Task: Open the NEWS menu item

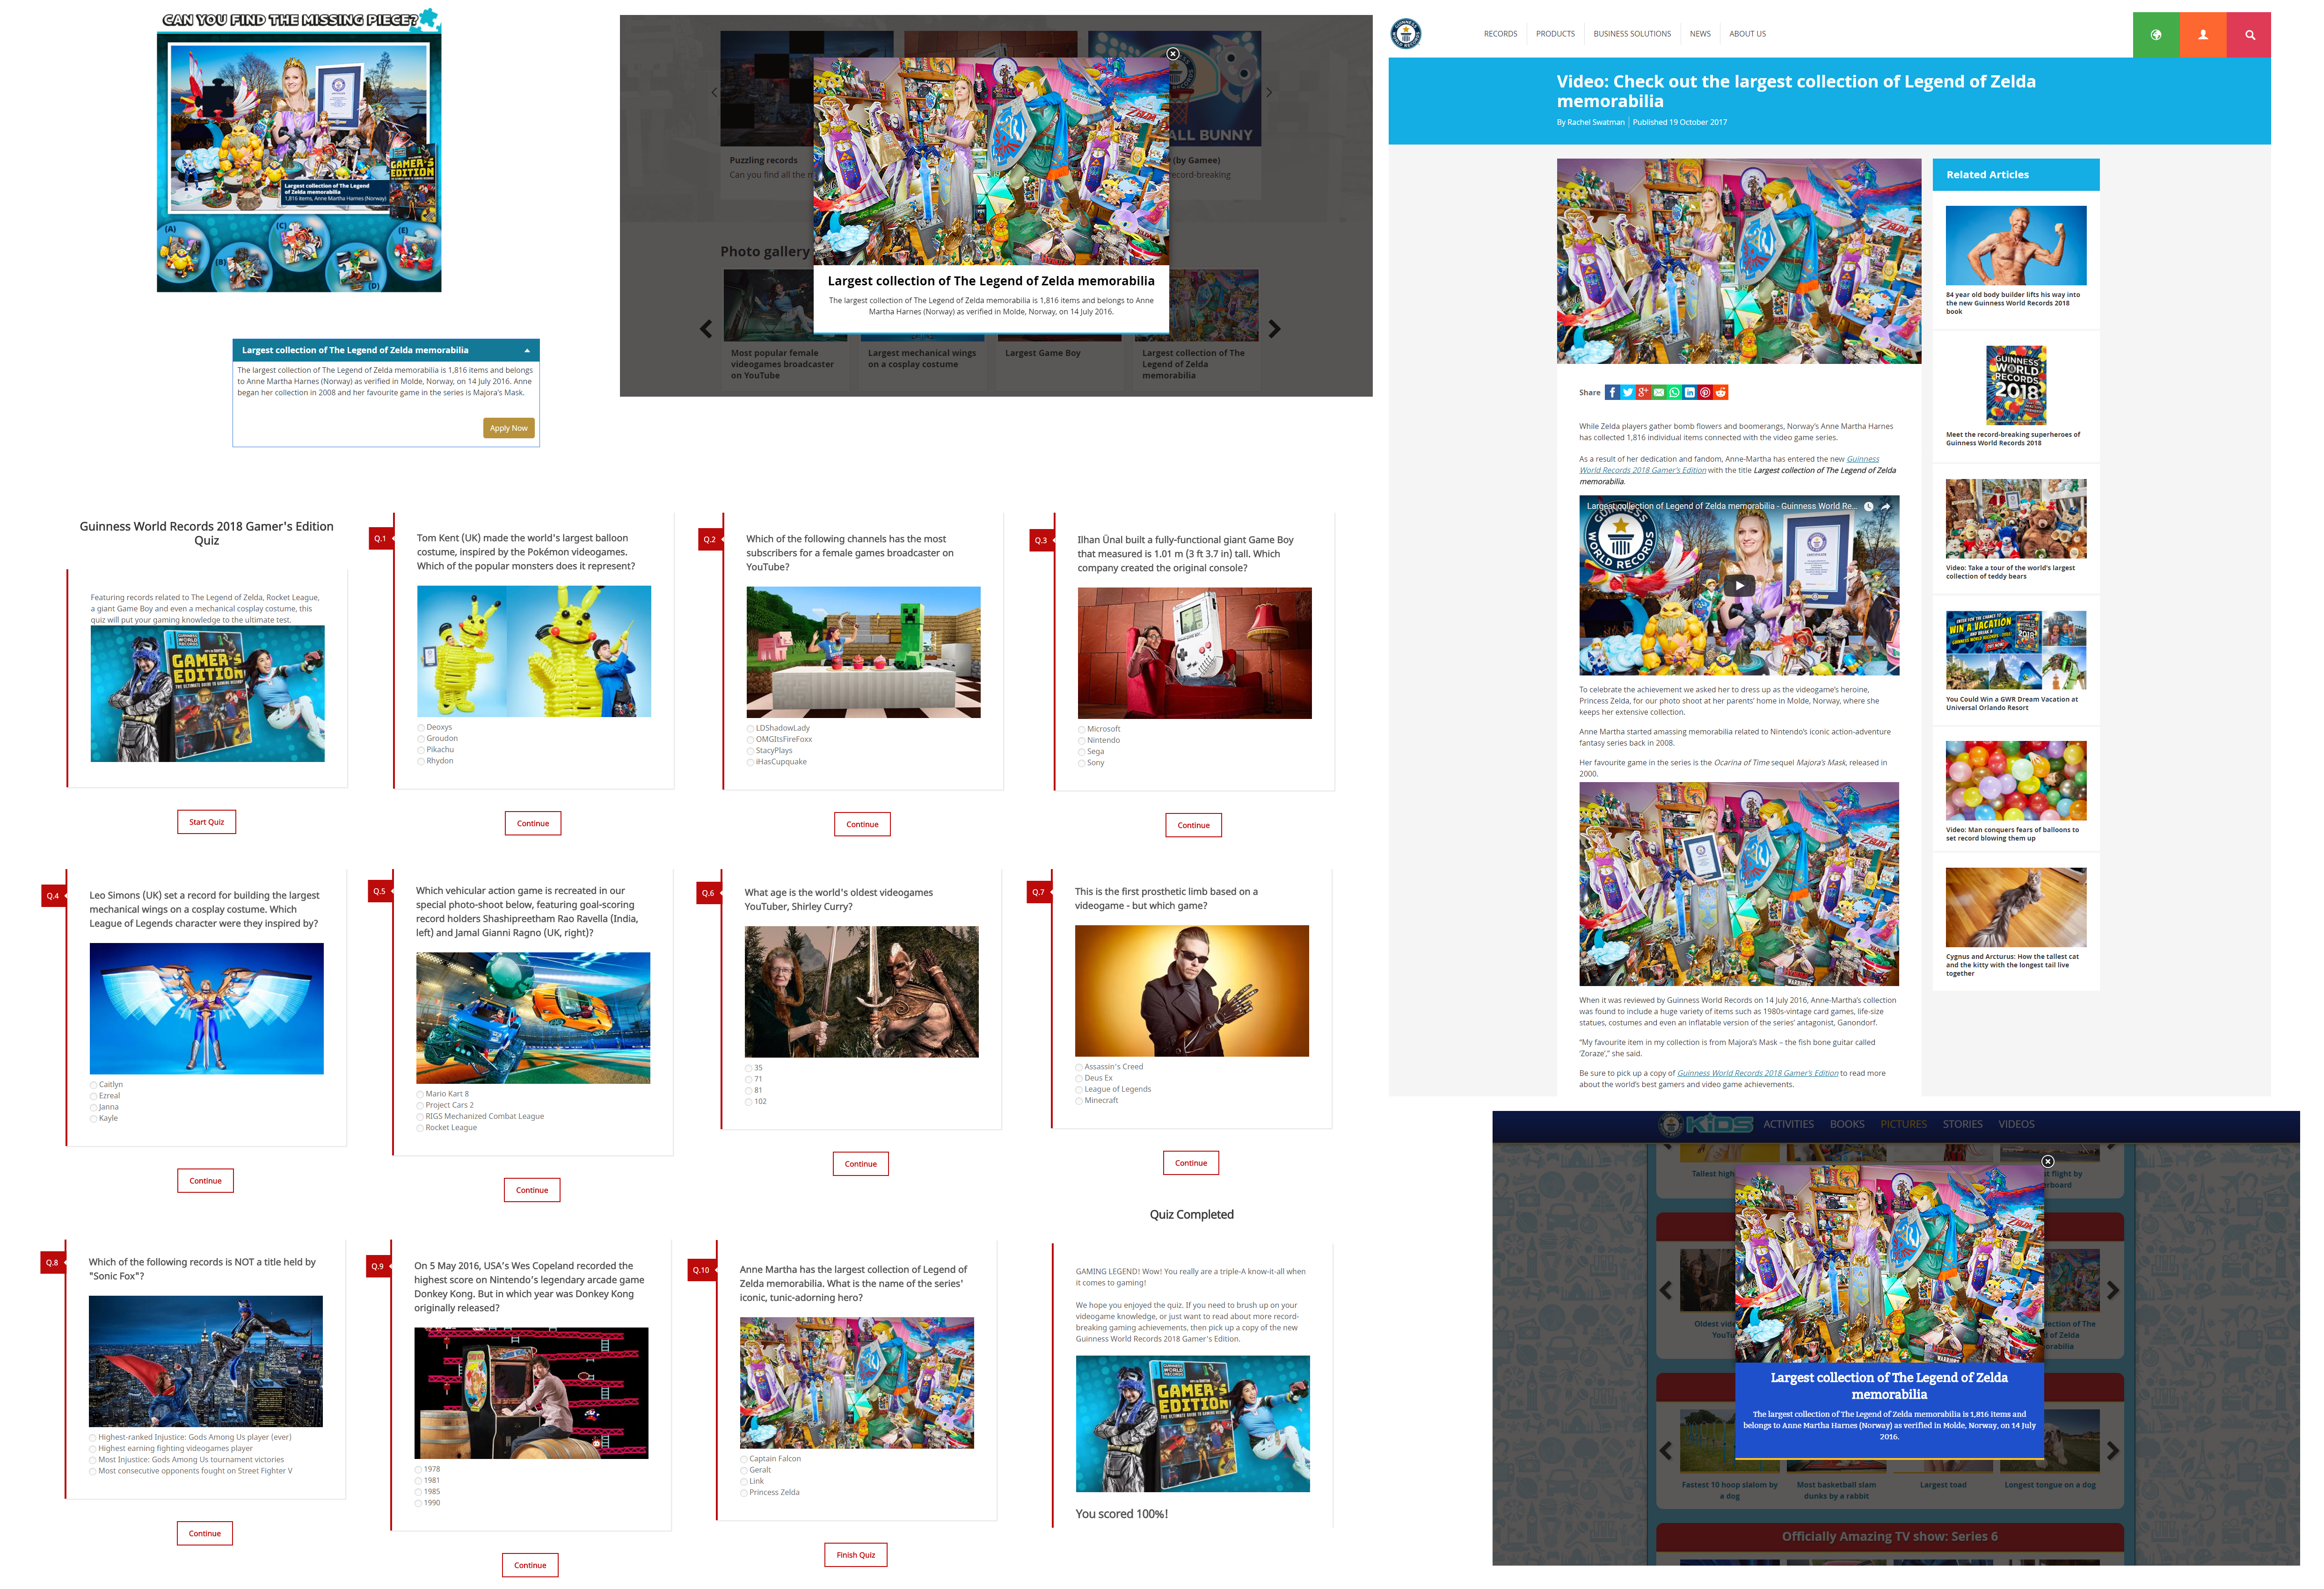Action: coord(1700,34)
